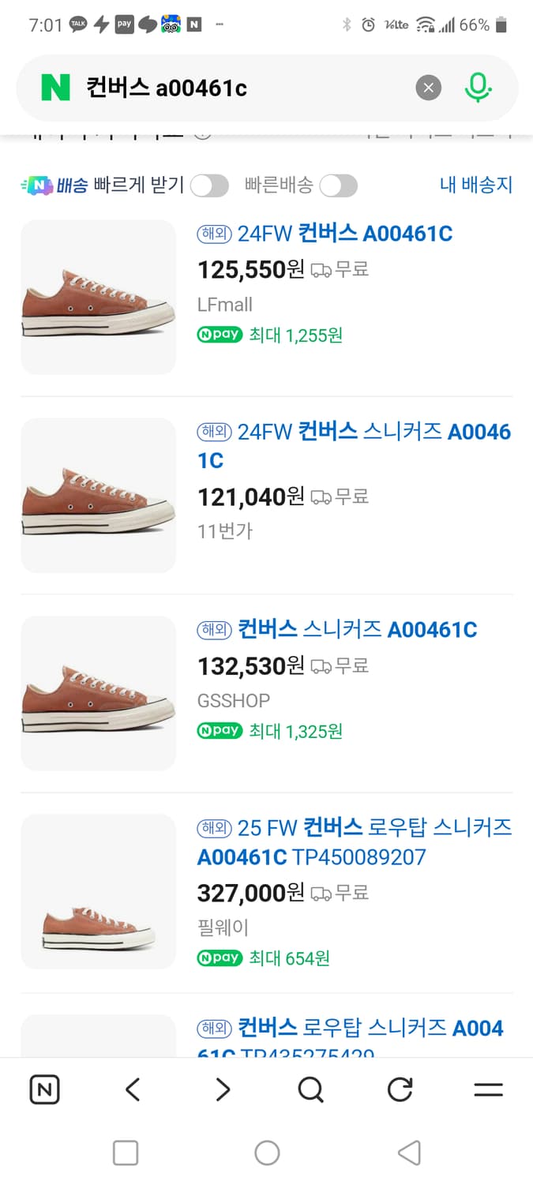Tap the Naver app icon in bottom toolbar
Screen dimensions: 533x1184
click(45, 1089)
